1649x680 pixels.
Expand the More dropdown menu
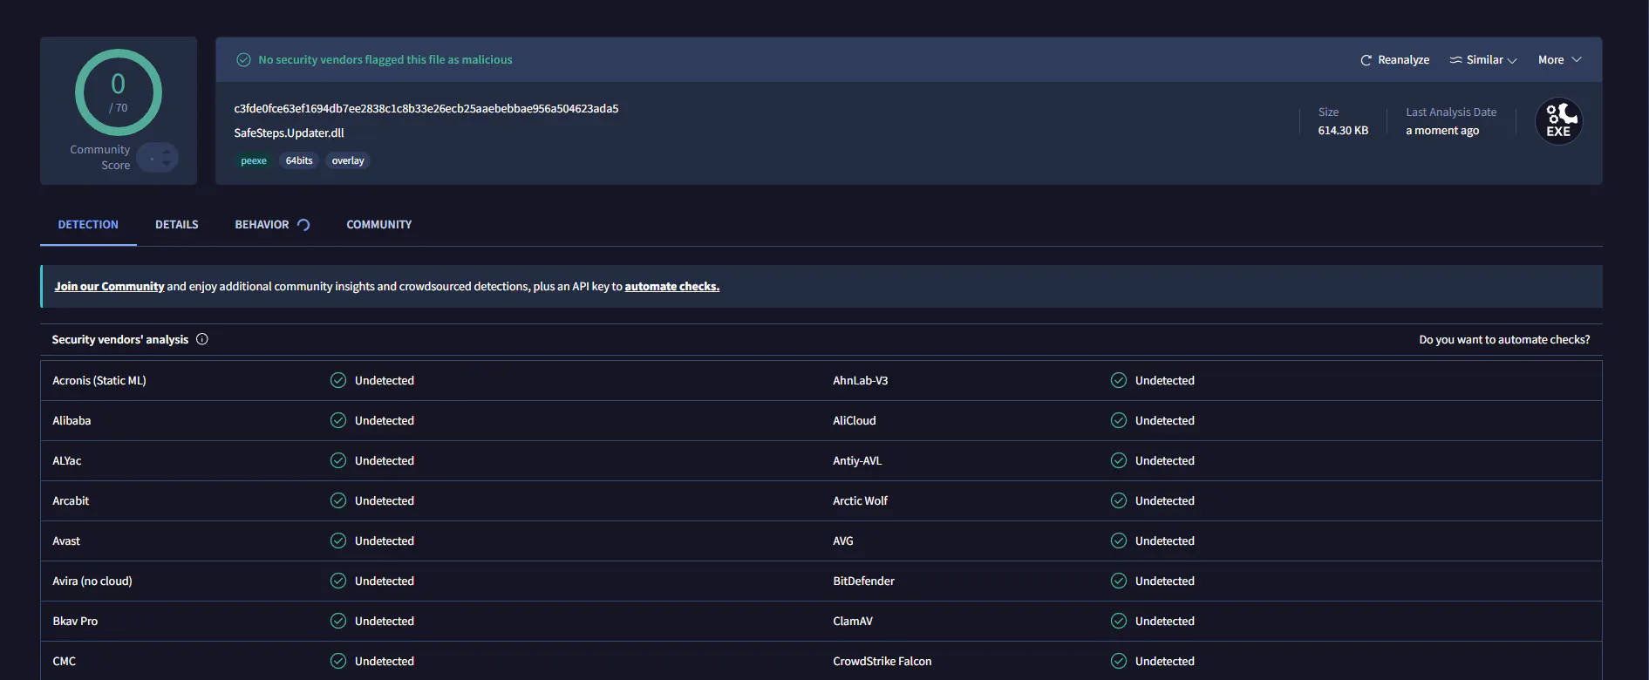tap(1559, 60)
